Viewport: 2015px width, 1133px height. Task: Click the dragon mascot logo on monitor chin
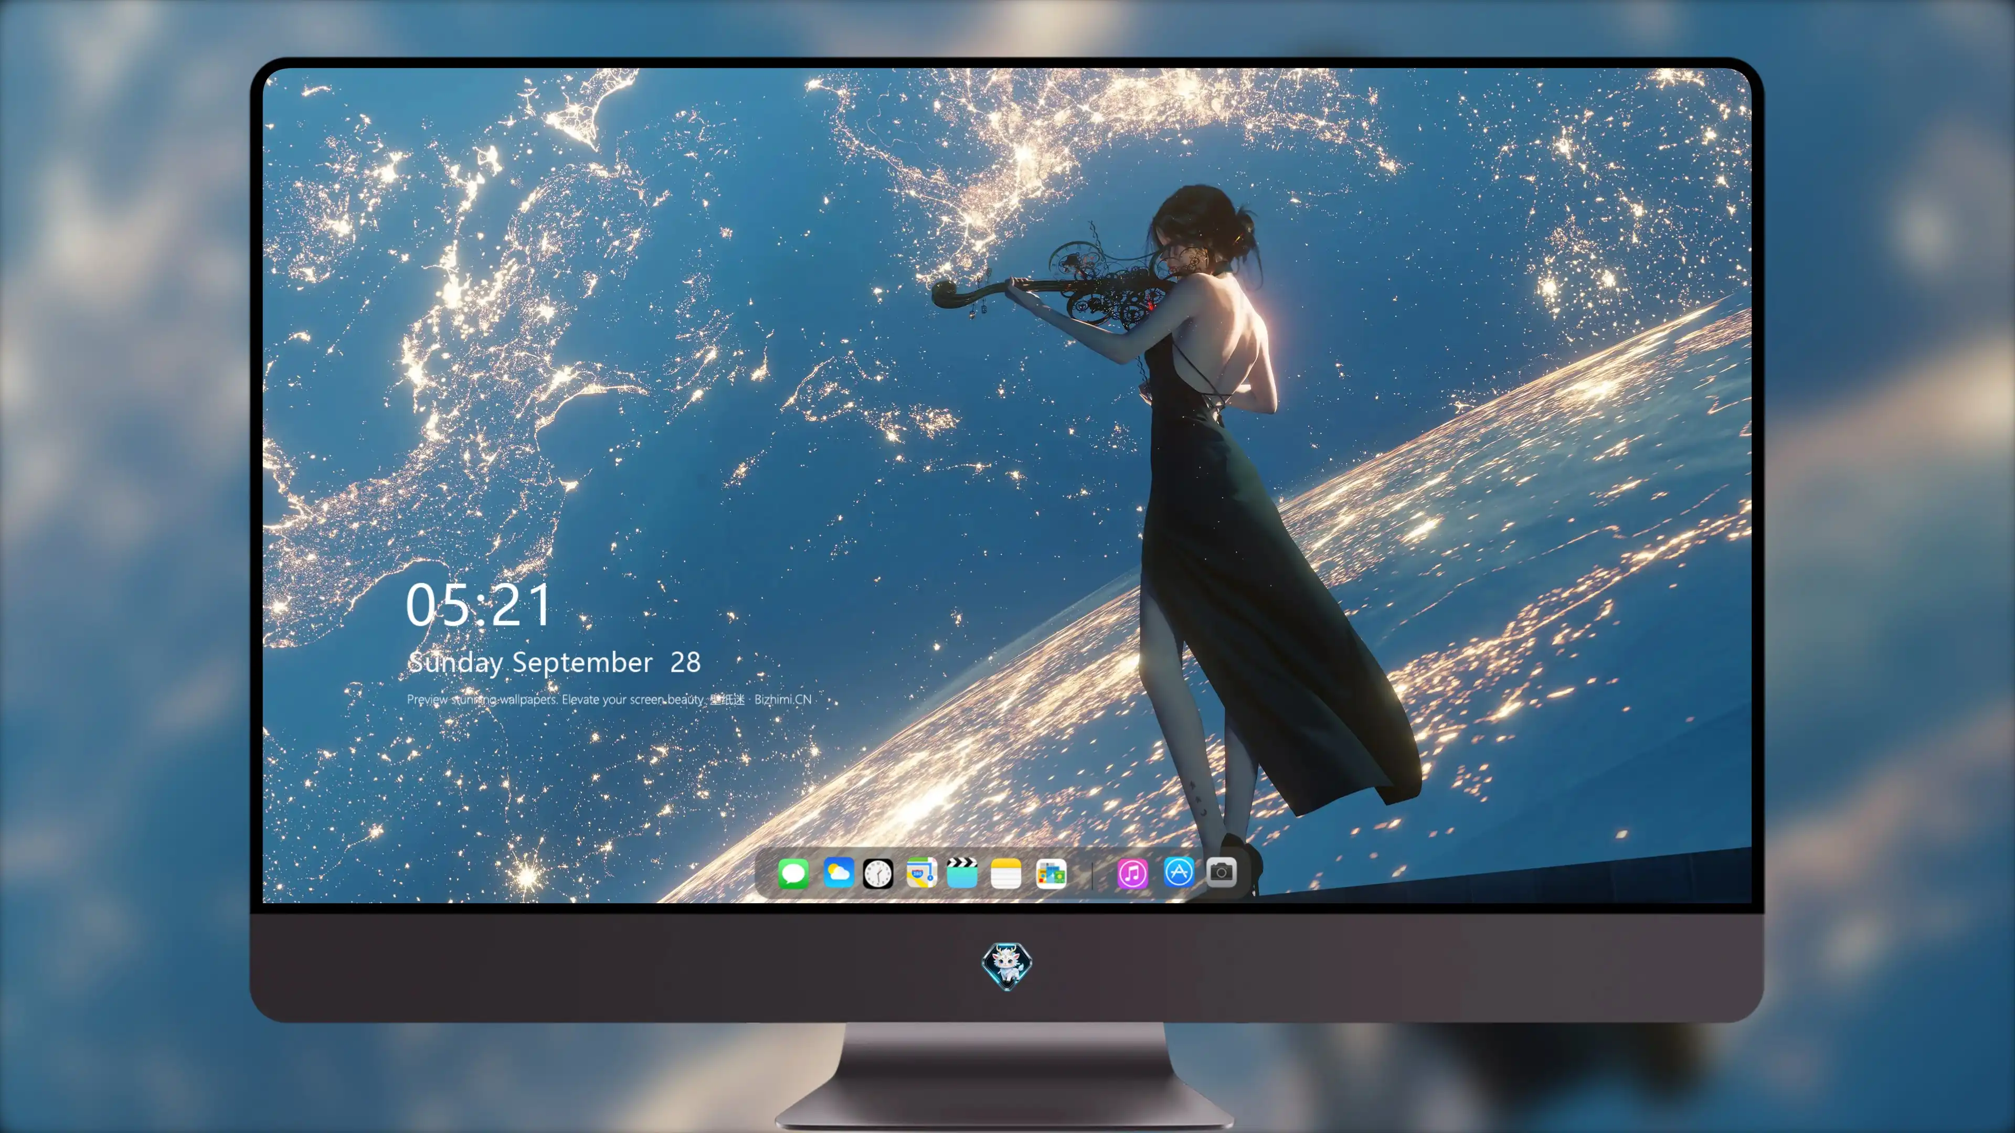(x=1007, y=966)
